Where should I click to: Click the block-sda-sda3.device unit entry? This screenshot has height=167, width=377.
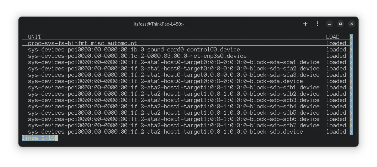[174, 75]
